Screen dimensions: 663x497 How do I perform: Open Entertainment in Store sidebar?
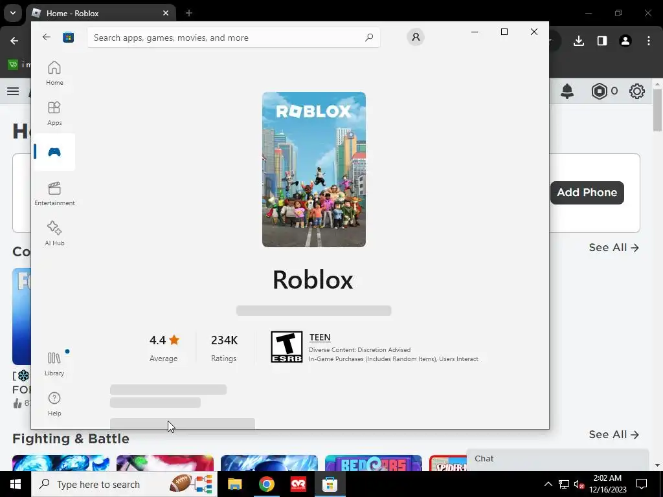54,193
